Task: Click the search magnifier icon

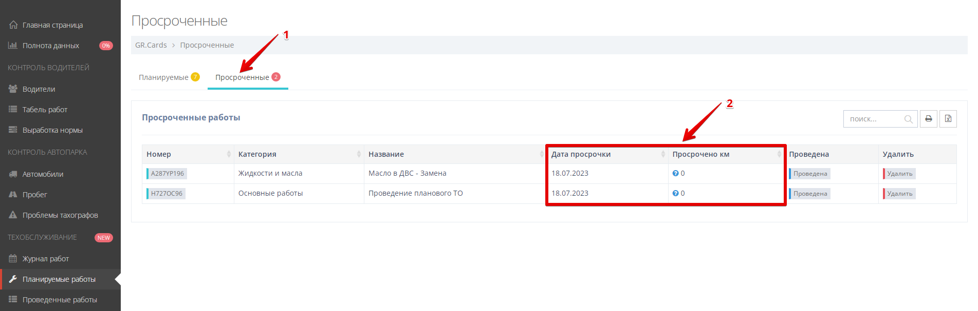Action: (x=908, y=119)
